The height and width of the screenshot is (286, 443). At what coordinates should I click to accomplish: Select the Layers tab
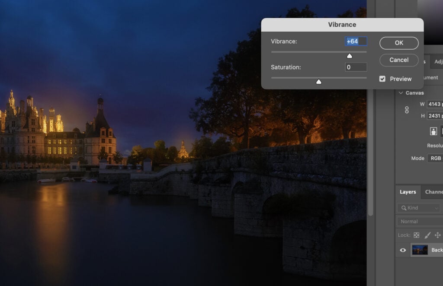(x=408, y=192)
